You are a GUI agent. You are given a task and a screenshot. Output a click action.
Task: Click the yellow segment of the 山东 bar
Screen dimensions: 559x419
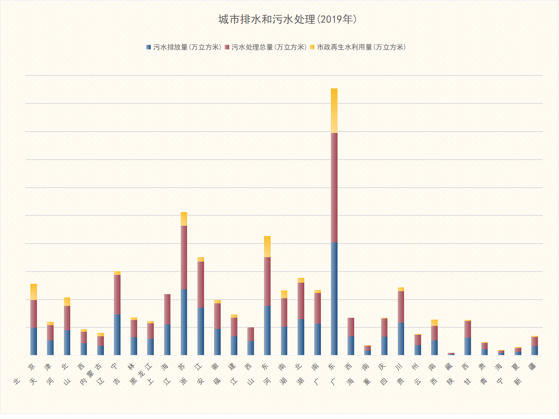coord(267,246)
